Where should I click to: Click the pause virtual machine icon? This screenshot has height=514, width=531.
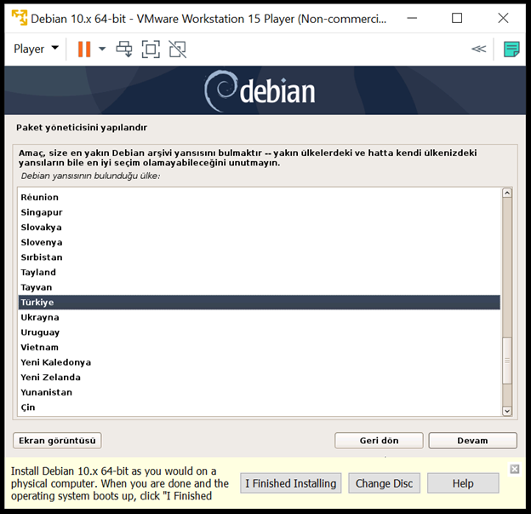(x=84, y=49)
